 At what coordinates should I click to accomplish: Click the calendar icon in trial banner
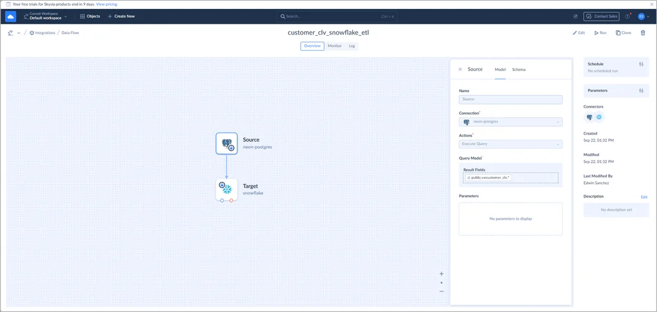8,4
